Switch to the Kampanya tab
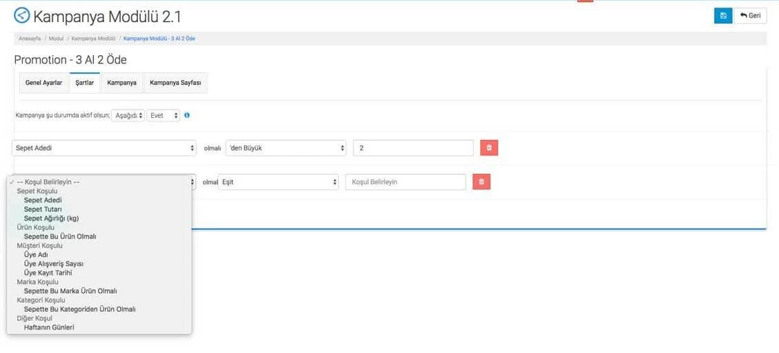Image resolution: width=779 pixels, height=353 pixels. pyautogui.click(x=121, y=83)
